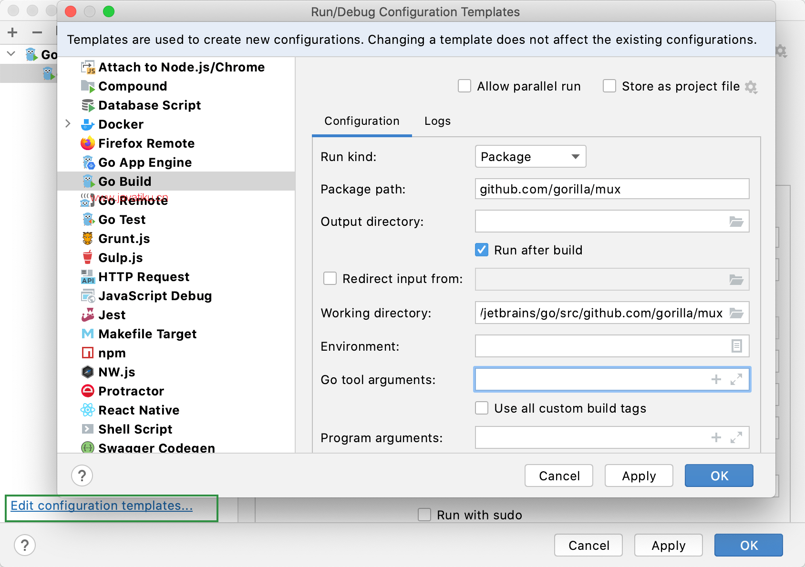Click the Protractor icon

(x=88, y=391)
